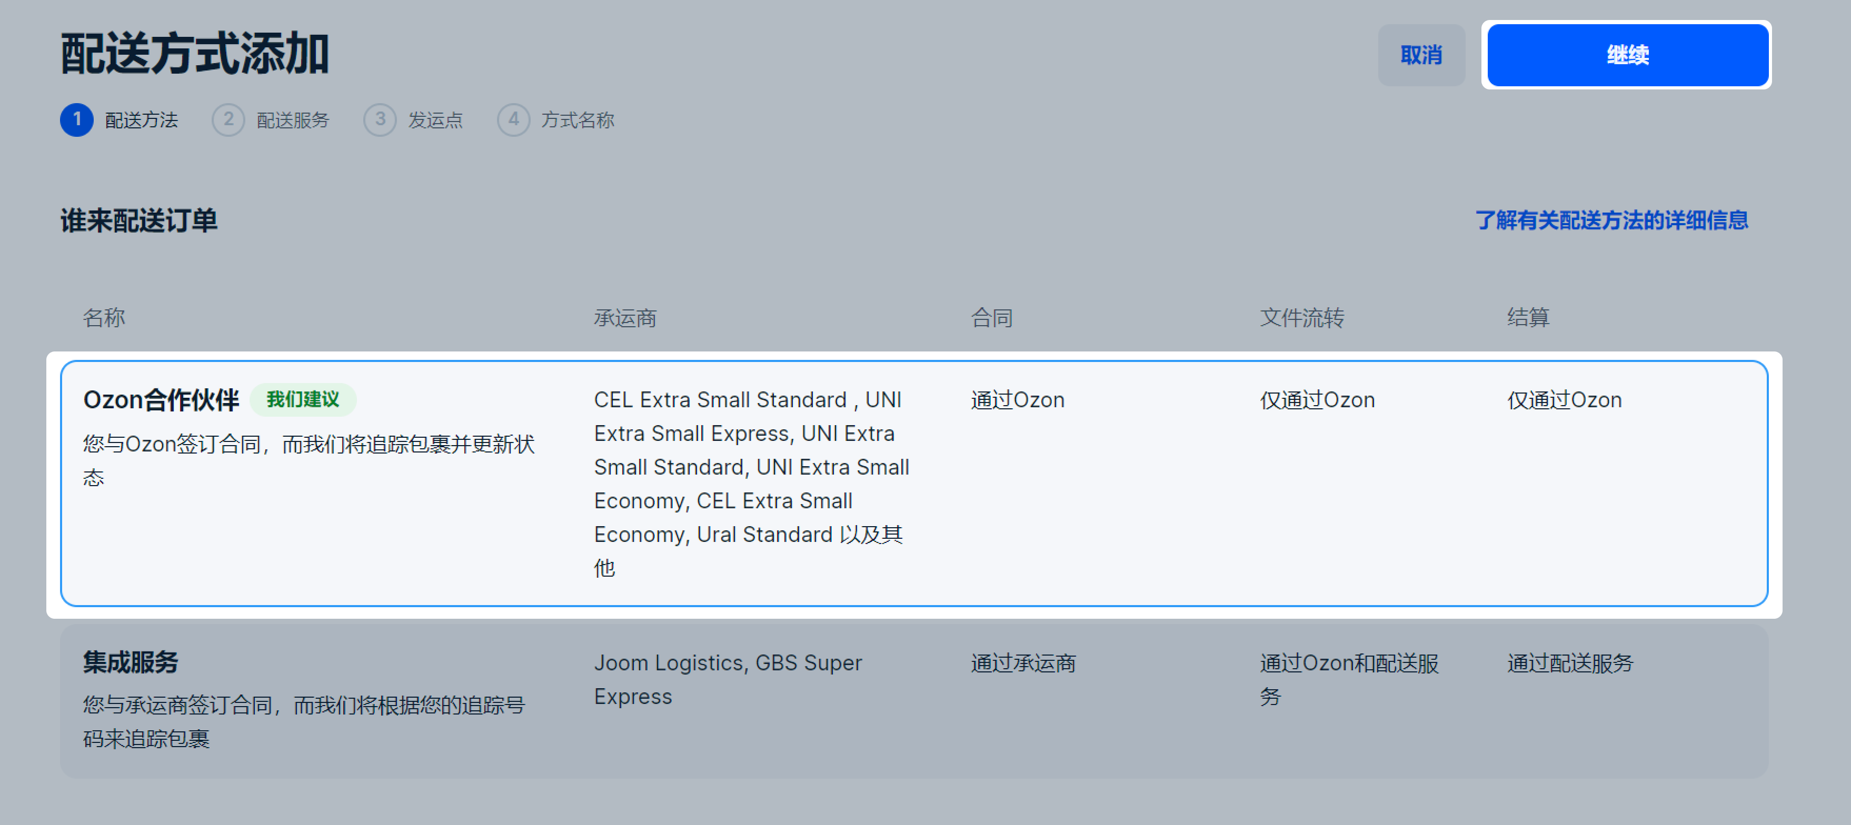Viewport: 1851px width, 825px height.
Task: Open 了解有关配送方法的详细信息 link
Action: point(1611,220)
